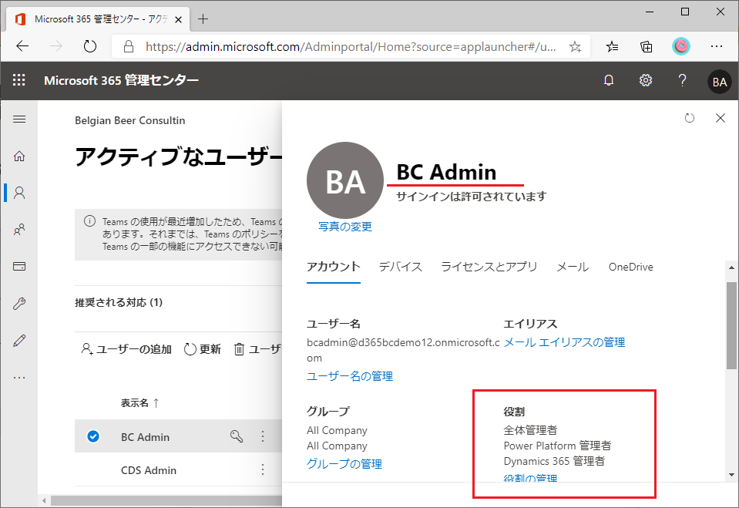The height and width of the screenshot is (508, 739).
Task: Add page to favorites star
Action: coord(575,46)
